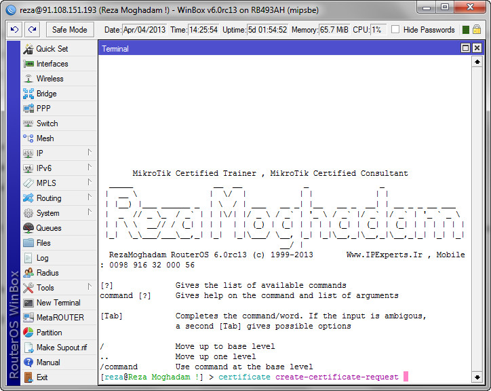Viewport: 491px width, 391px height.
Task: Select the Wireless menu label
Action: pyautogui.click(x=50, y=79)
